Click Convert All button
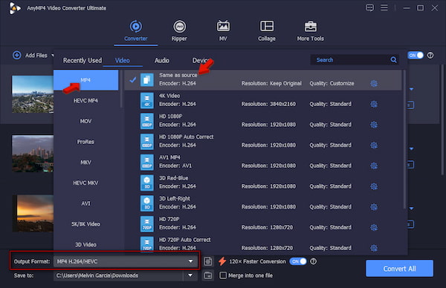446x288 pixels. pyautogui.click(x=399, y=269)
